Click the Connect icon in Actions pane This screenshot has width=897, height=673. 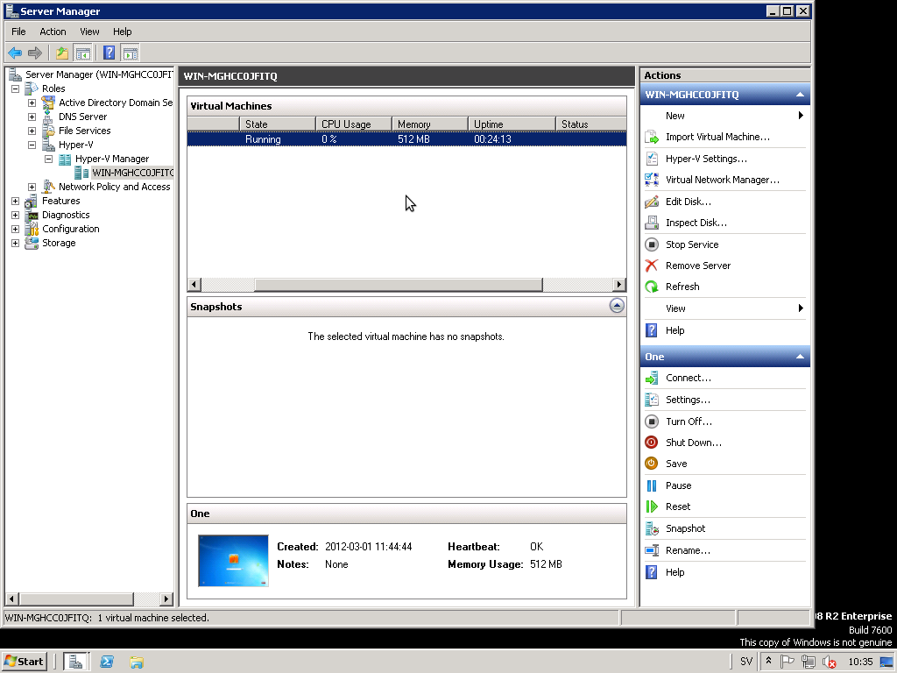pos(651,379)
